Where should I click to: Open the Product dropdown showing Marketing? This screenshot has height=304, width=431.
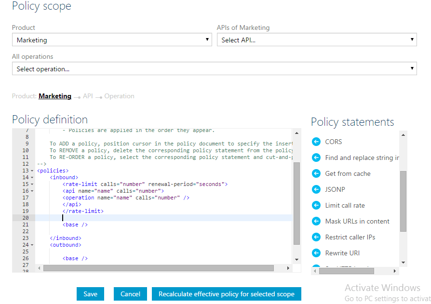pyautogui.click(x=111, y=40)
